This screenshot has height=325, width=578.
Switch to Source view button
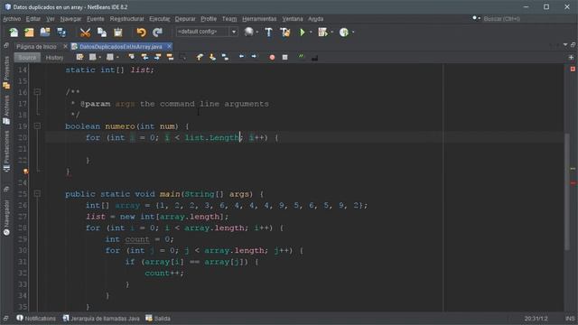(27, 58)
